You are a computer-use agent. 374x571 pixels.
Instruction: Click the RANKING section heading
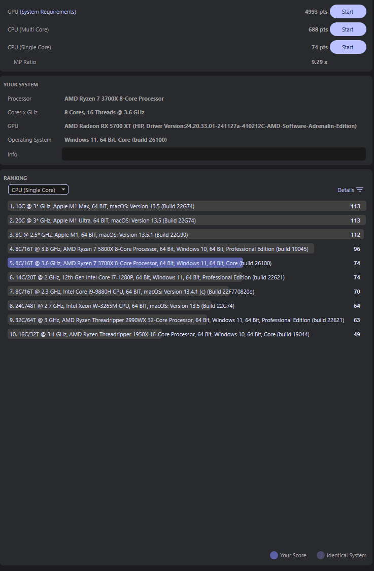pyautogui.click(x=15, y=178)
